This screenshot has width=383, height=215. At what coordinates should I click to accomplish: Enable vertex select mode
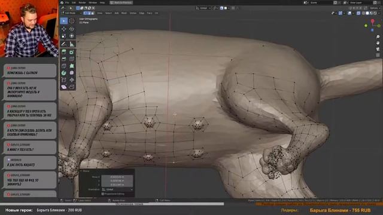click(x=85, y=13)
